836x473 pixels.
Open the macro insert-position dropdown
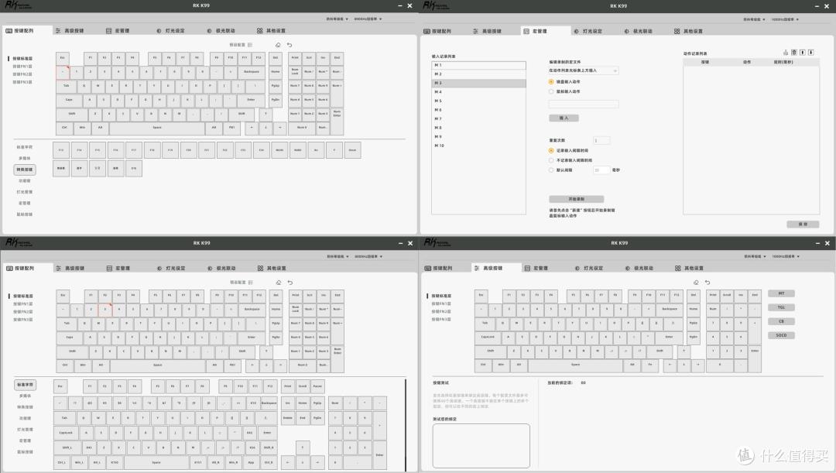pyautogui.click(x=584, y=70)
